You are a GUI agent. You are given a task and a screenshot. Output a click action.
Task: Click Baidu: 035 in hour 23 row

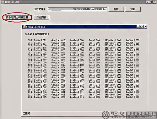40,97
